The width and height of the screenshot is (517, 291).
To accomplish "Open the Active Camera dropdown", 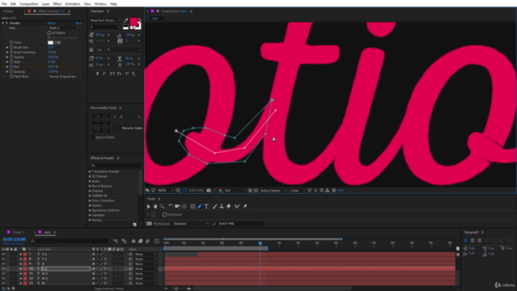I will (x=273, y=191).
